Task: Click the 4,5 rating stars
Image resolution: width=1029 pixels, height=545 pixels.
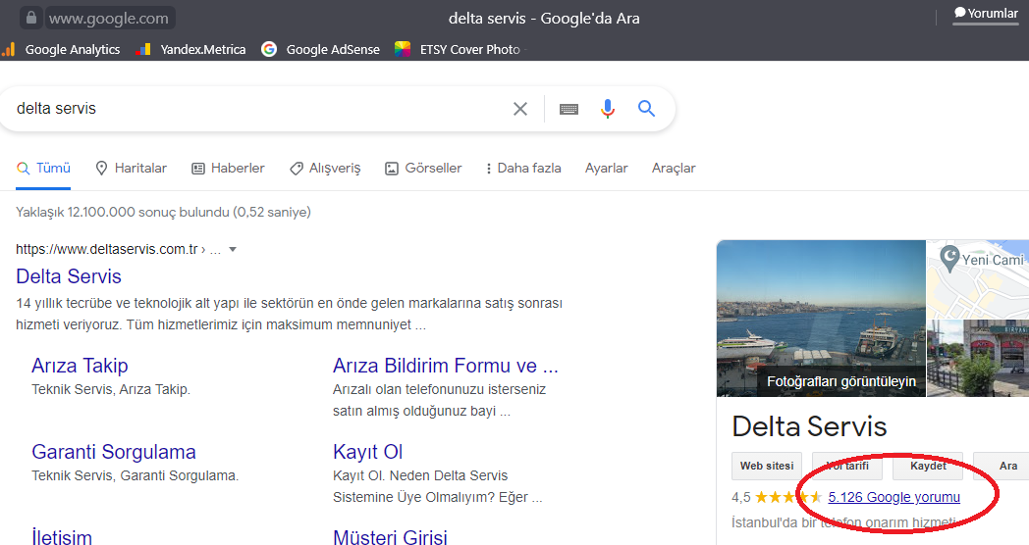Action: click(788, 497)
